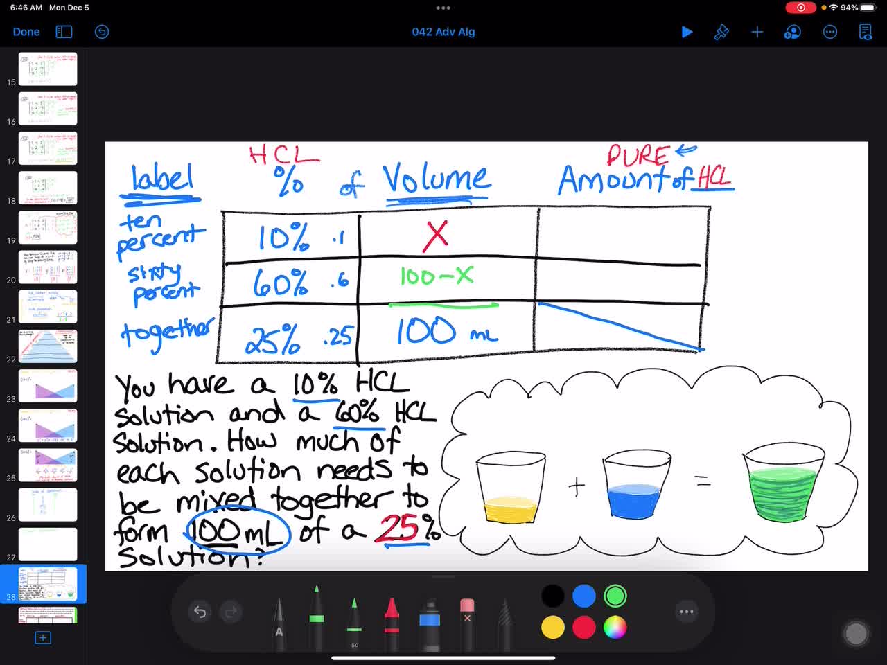Image resolution: width=887 pixels, height=665 pixels.
Task: Tap the blue liquid beaker drawing
Action: point(635,485)
